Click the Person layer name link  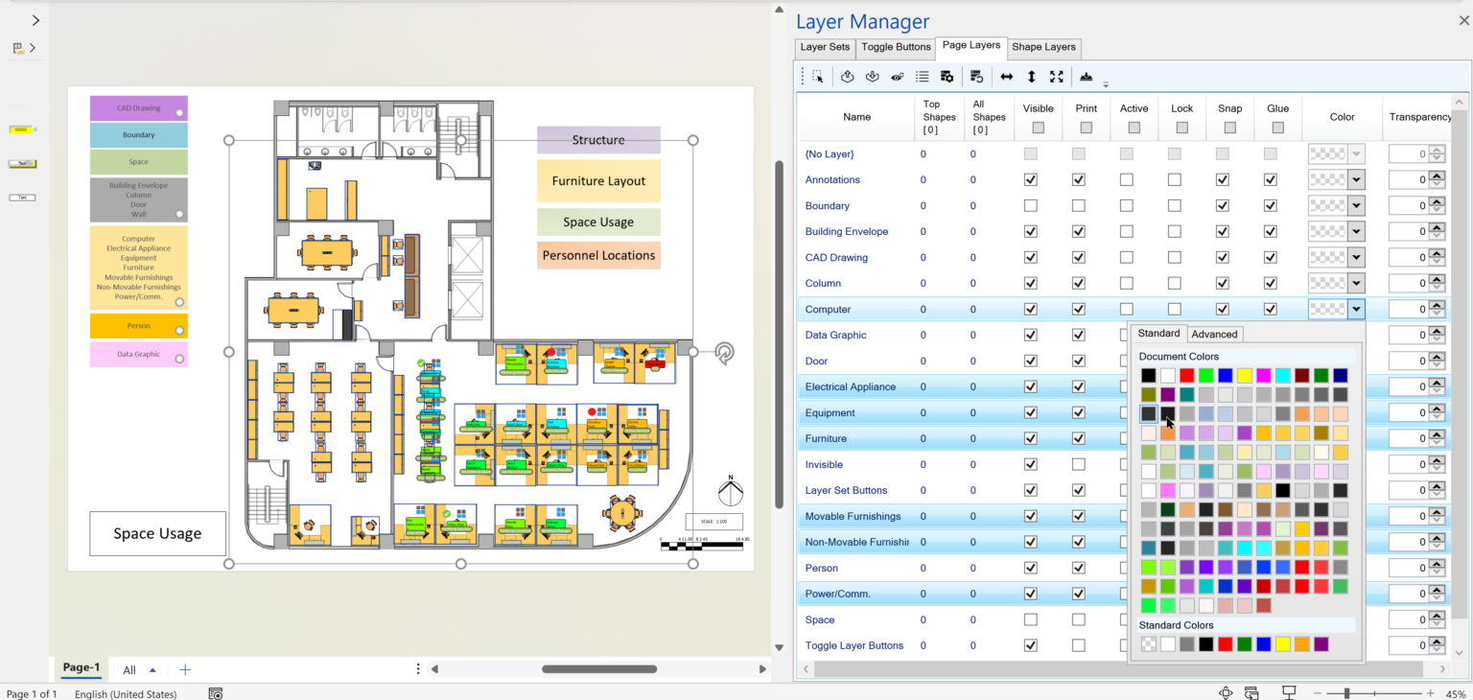click(x=822, y=568)
